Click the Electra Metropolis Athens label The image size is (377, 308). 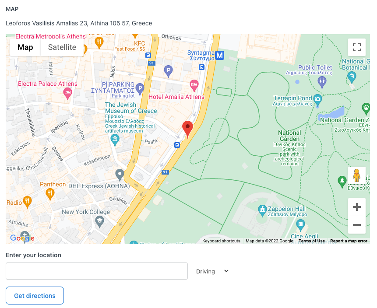click(50, 36)
